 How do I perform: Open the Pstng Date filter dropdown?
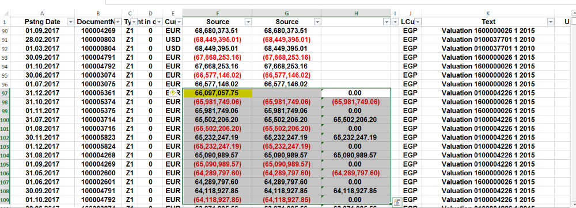click(x=70, y=22)
